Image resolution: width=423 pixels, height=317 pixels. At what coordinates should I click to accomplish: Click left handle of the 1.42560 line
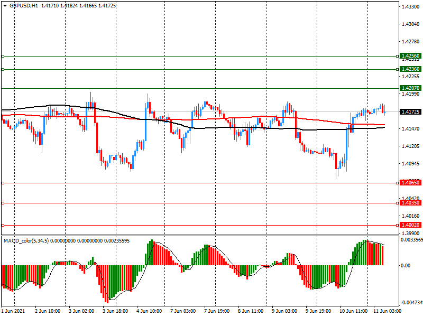pyautogui.click(x=3, y=57)
